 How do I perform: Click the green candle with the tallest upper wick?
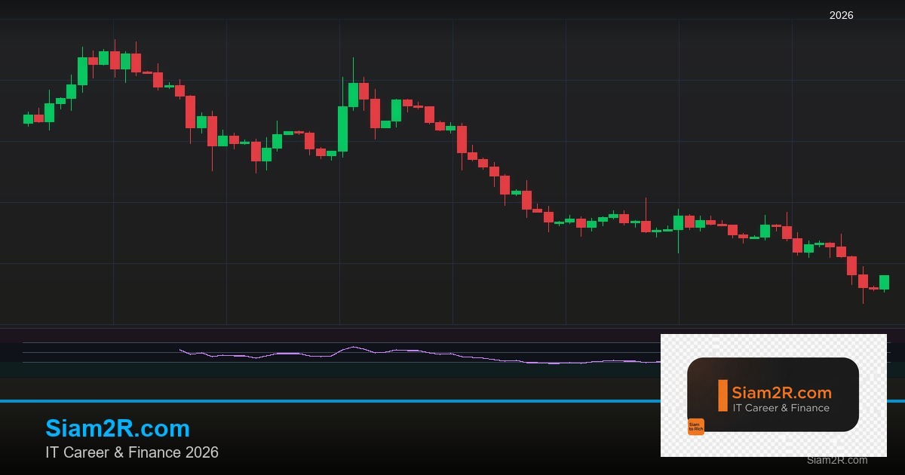coord(353,93)
